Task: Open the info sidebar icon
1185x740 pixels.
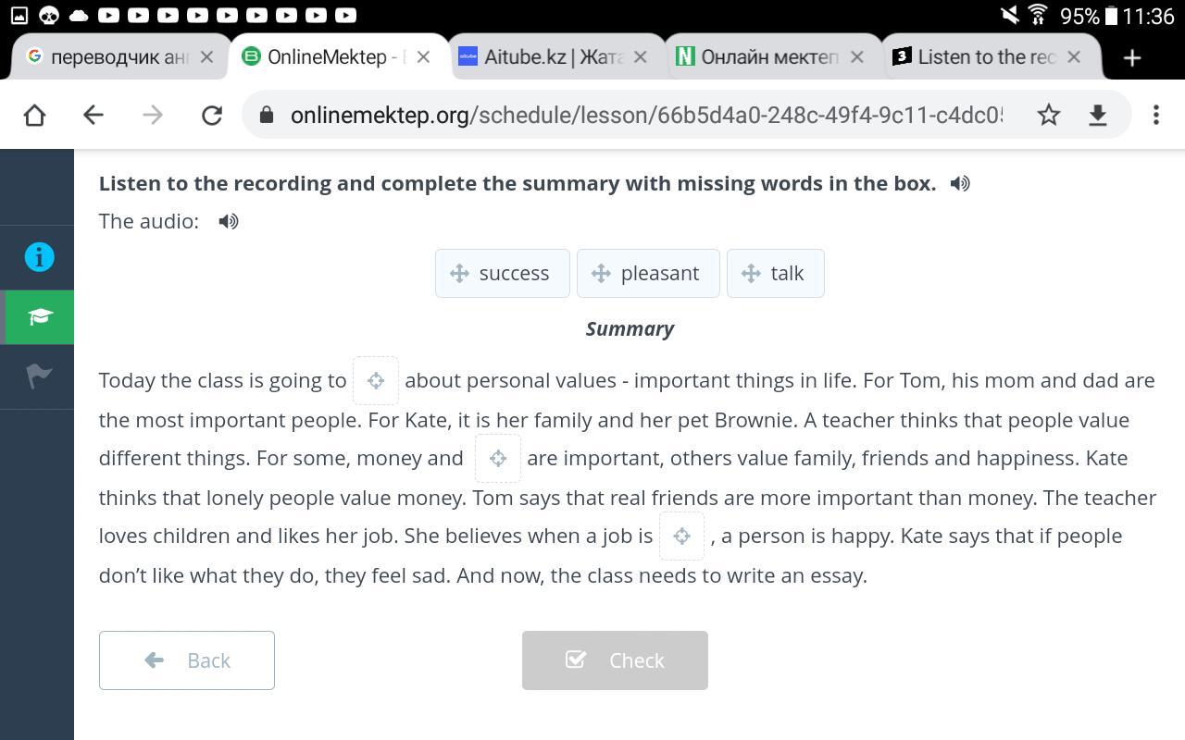Action: point(39,257)
